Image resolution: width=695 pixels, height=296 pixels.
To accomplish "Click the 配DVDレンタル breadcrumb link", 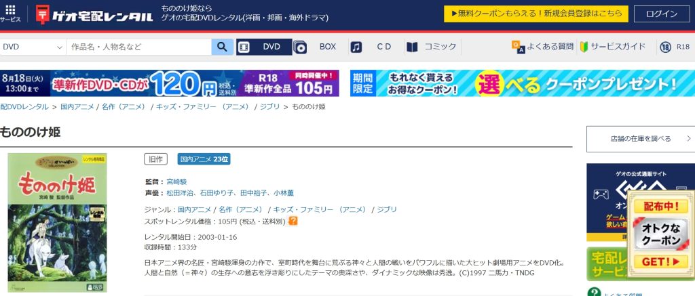I will [24, 106].
